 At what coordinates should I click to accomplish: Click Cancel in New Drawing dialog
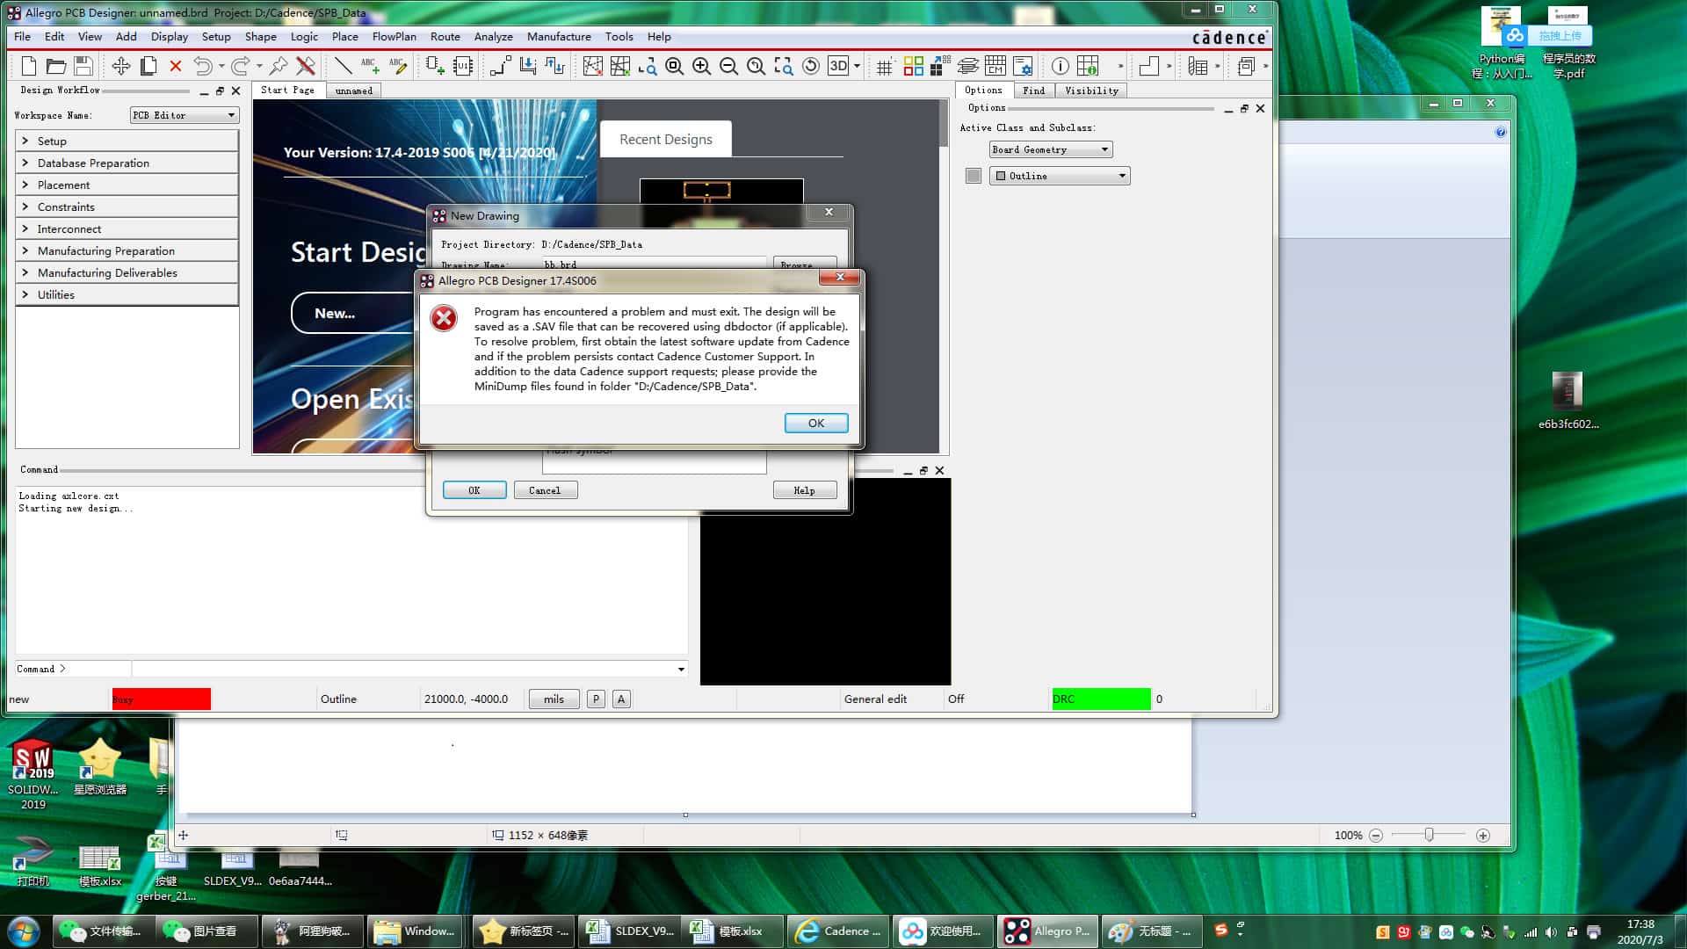[x=545, y=490]
